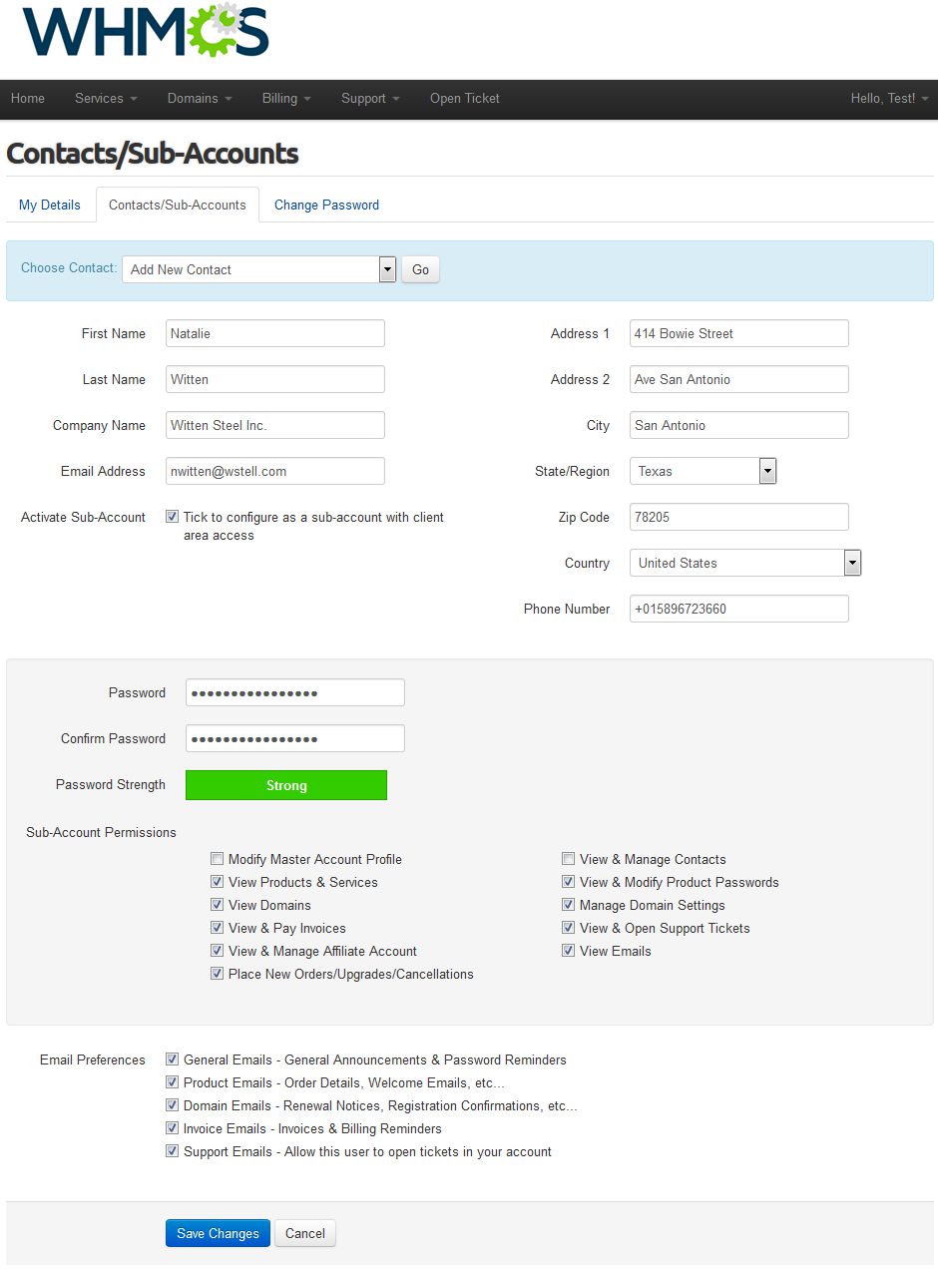Toggle View & Manage Affiliate Account permission
The height and width of the screenshot is (1270, 938).
click(217, 951)
